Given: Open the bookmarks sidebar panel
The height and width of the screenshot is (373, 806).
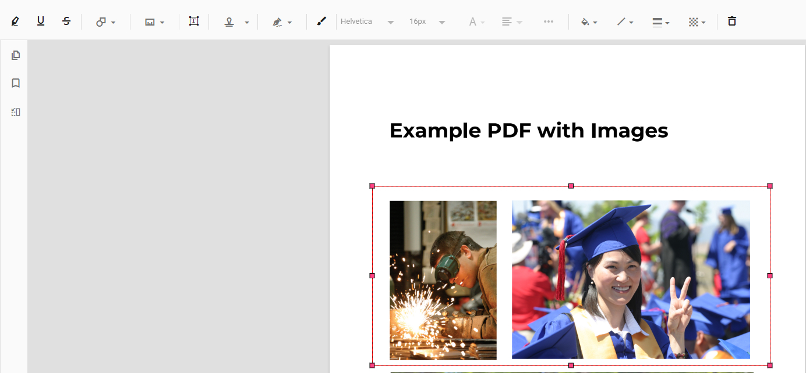Looking at the screenshot, I should click(x=16, y=83).
